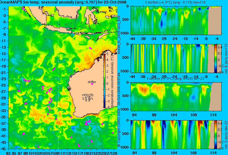The height and width of the screenshot is (155, 228).
Task: Click the "30-Oct-2008 09:57:44" timestamp
Action: tap(119, 89)
